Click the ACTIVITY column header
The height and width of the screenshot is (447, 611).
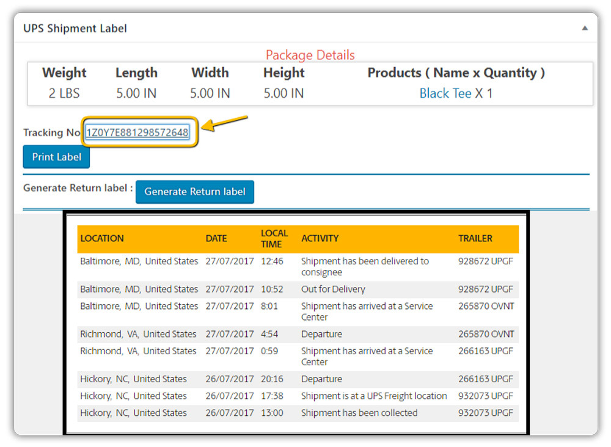click(320, 238)
